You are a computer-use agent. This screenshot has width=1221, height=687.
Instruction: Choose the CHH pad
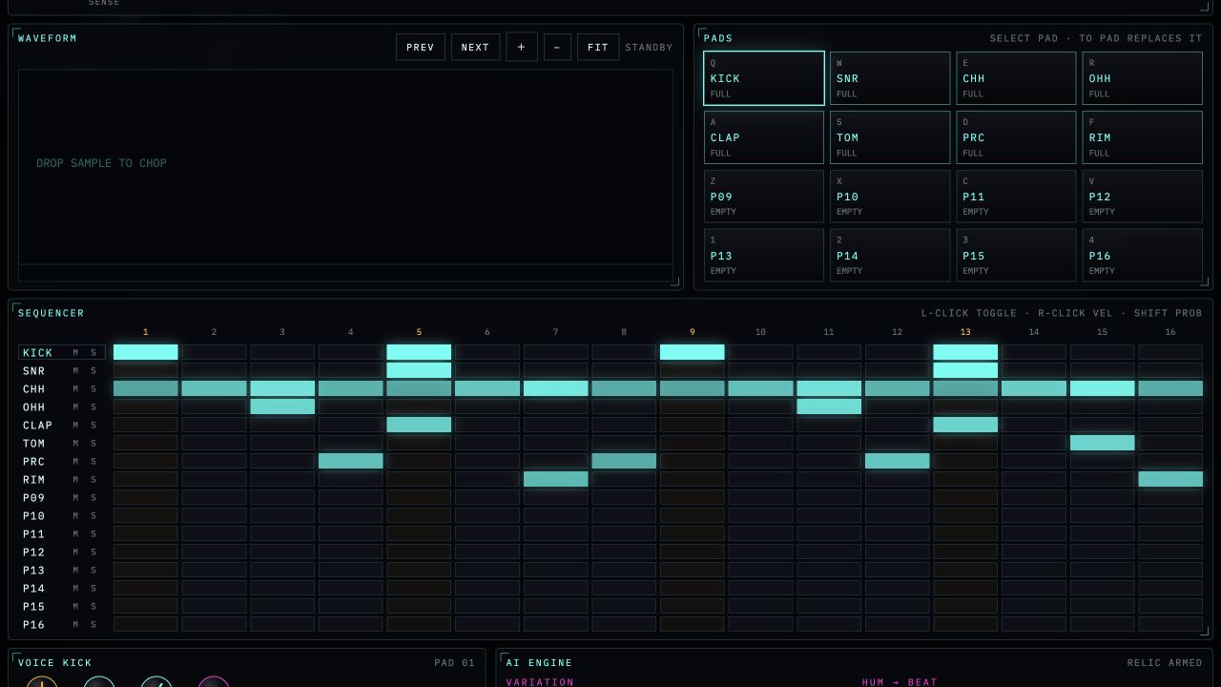[1016, 78]
